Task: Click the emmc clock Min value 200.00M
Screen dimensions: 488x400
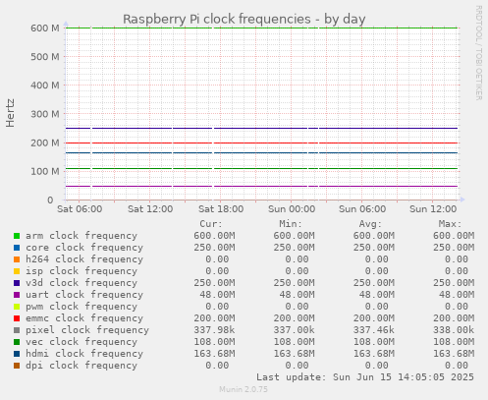Action: [294, 318]
